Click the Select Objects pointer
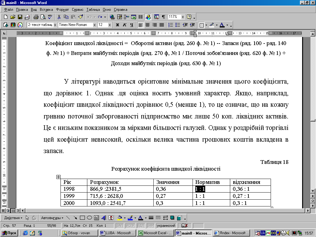316x237 pixels. tap(27, 218)
